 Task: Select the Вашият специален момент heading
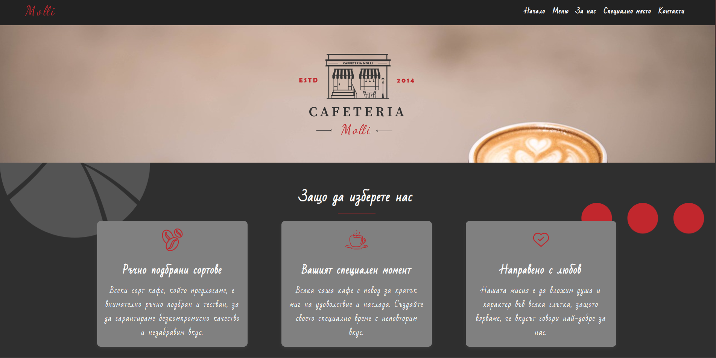click(x=356, y=270)
